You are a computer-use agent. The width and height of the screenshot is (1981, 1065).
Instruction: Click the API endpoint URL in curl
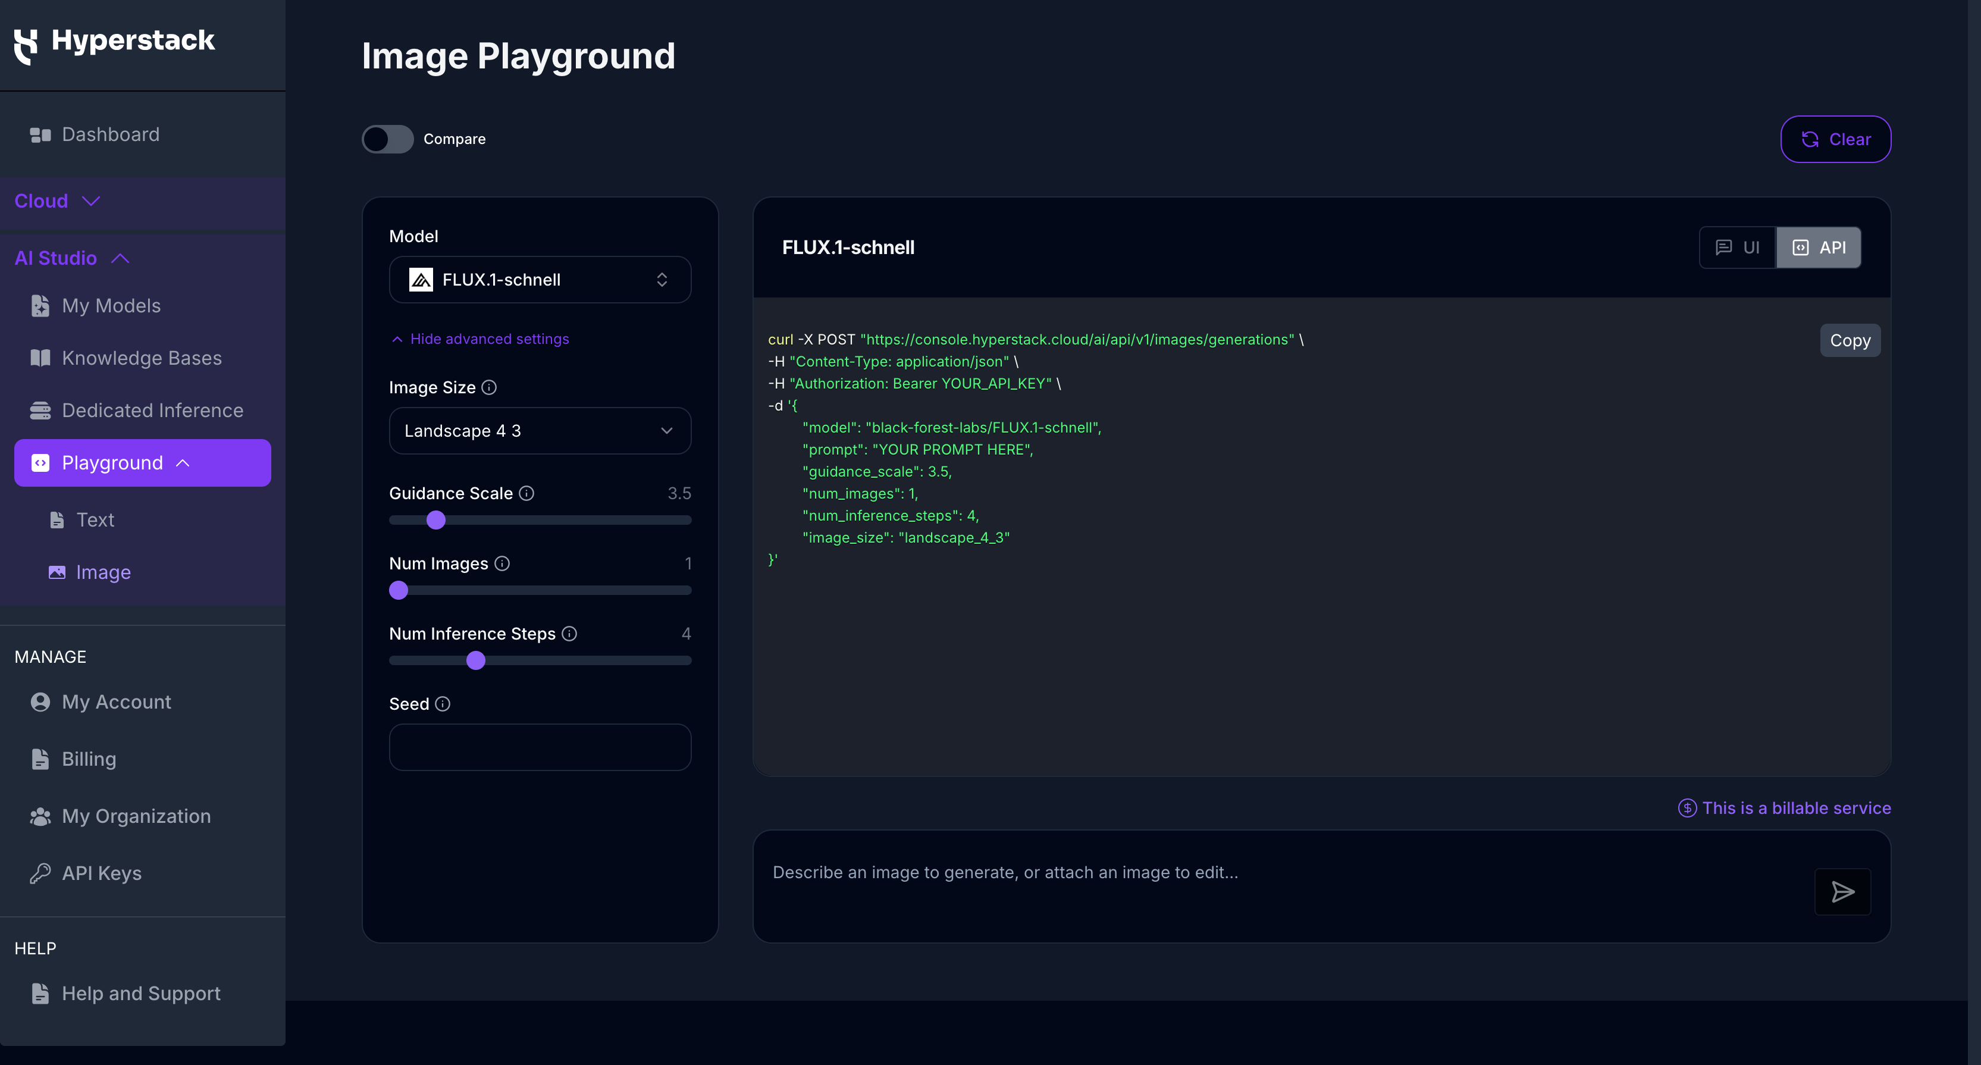[x=1077, y=340]
